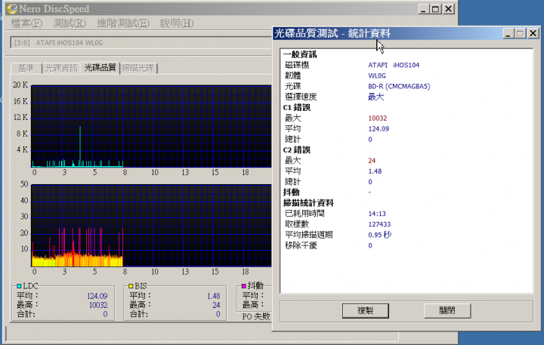
Task: Select the 光碟品質 disc quality tab
Action: [x=100, y=67]
